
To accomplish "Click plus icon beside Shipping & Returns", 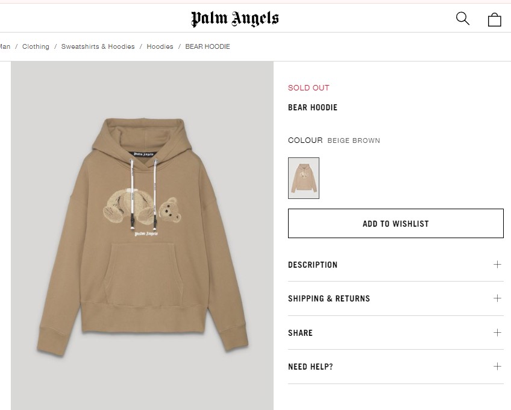I will (497, 298).
